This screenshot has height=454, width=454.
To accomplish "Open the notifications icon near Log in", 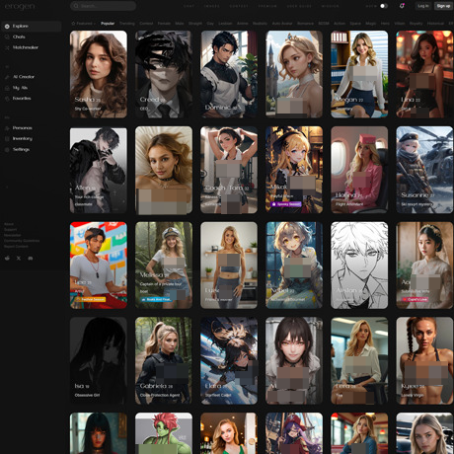I will [402, 6].
